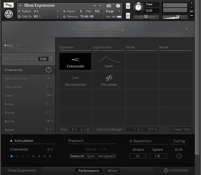The width and height of the screenshot is (201, 175).
Task: Toggle the Solo S button
Action: coord(128,6)
